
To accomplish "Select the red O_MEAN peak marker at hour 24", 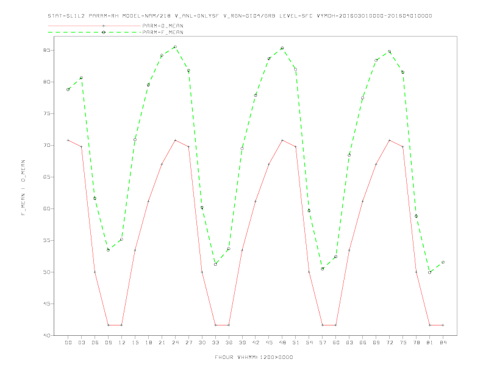I will (175, 140).
